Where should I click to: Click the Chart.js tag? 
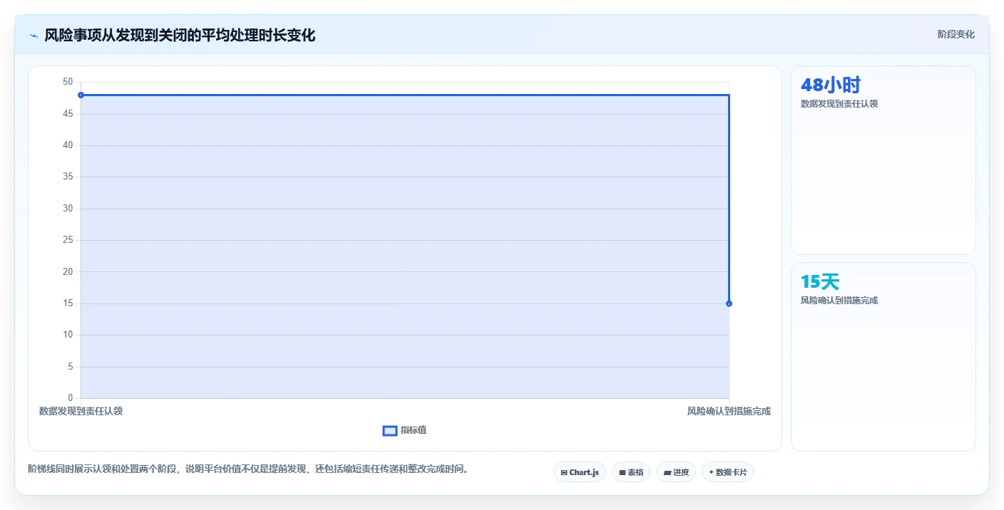click(x=580, y=472)
